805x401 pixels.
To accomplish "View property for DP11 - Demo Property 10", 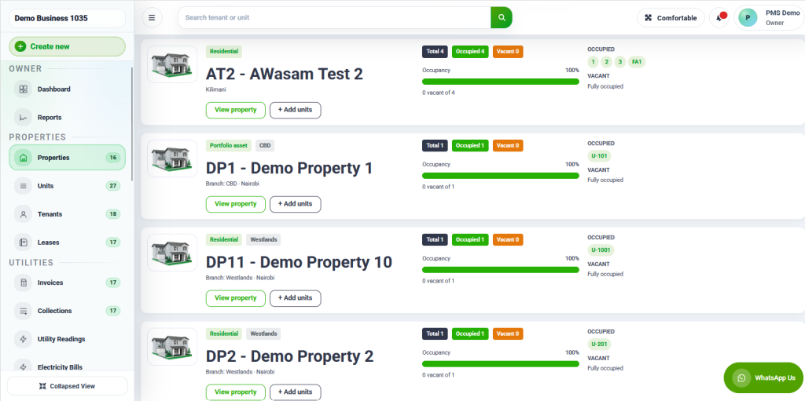I will (x=236, y=298).
